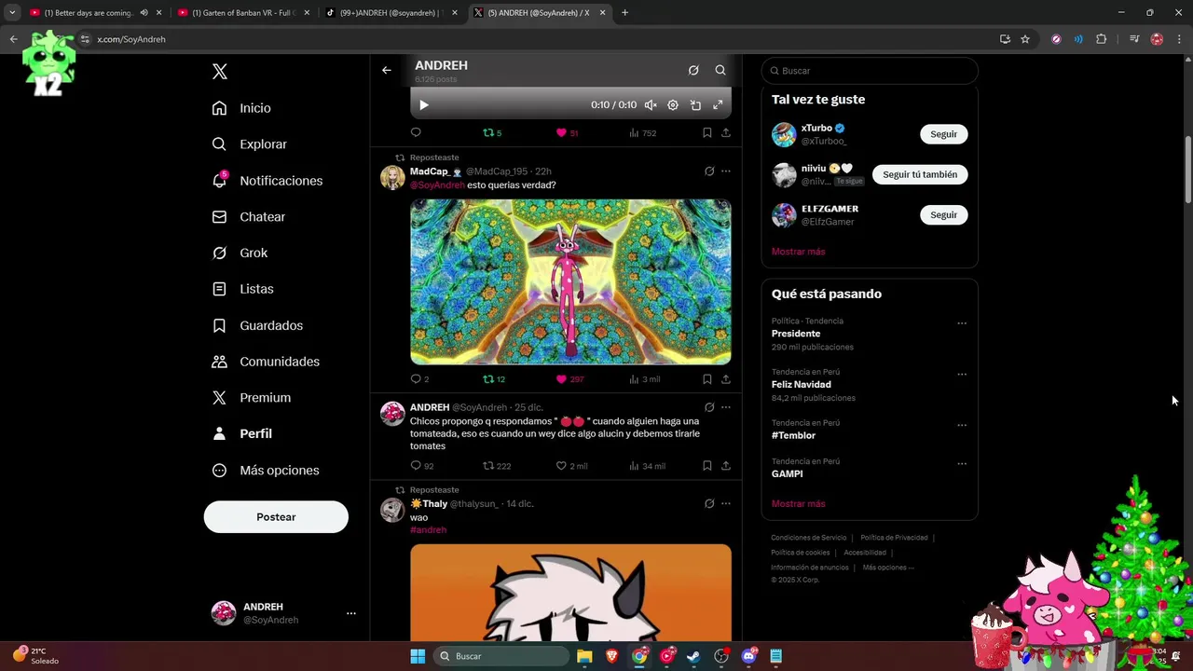Focus the Buscar search field
Screen dimensions: 1193x671
tap(870, 71)
